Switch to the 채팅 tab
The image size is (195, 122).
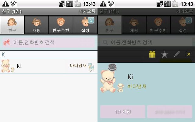(37, 25)
